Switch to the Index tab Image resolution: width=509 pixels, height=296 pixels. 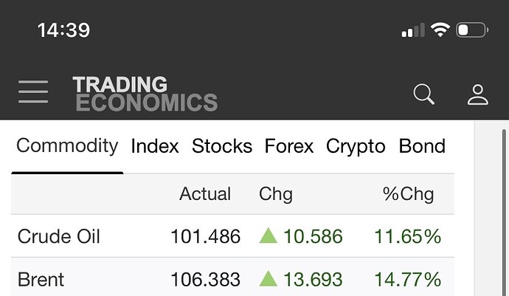tap(155, 146)
